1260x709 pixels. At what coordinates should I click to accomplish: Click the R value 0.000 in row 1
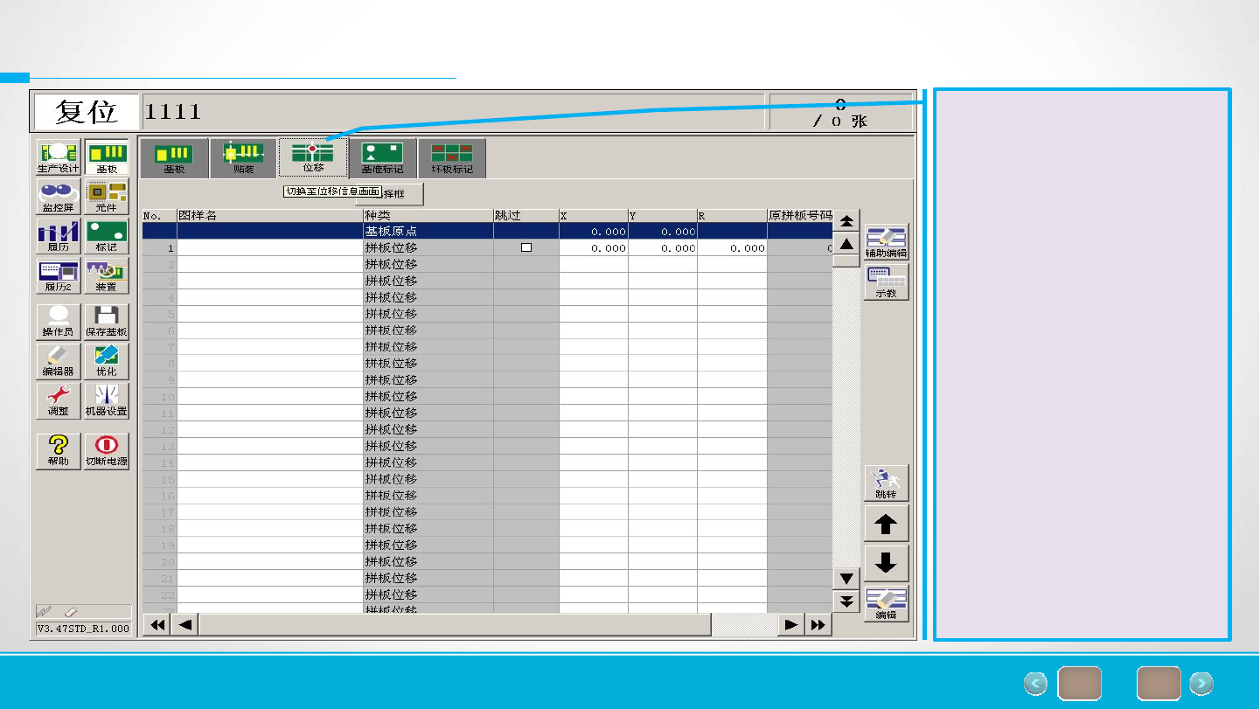point(732,248)
